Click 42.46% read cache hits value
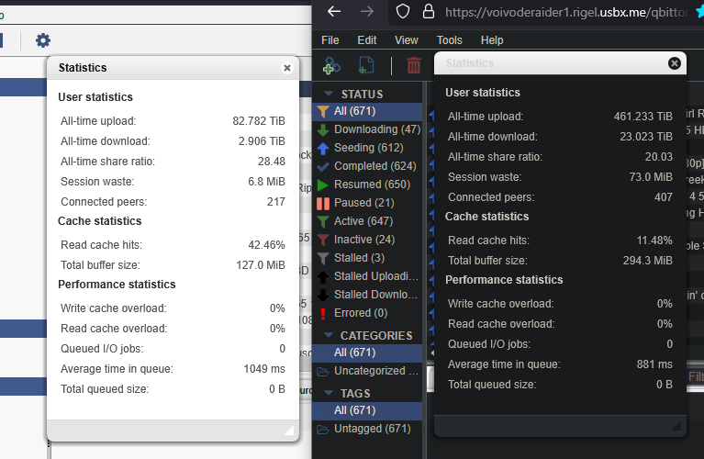This screenshot has width=704, height=459. pyautogui.click(x=266, y=245)
